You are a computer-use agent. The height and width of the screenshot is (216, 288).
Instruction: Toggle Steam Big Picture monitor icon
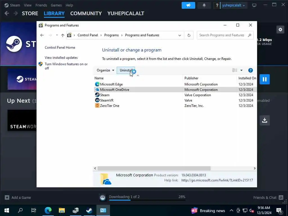254,5
